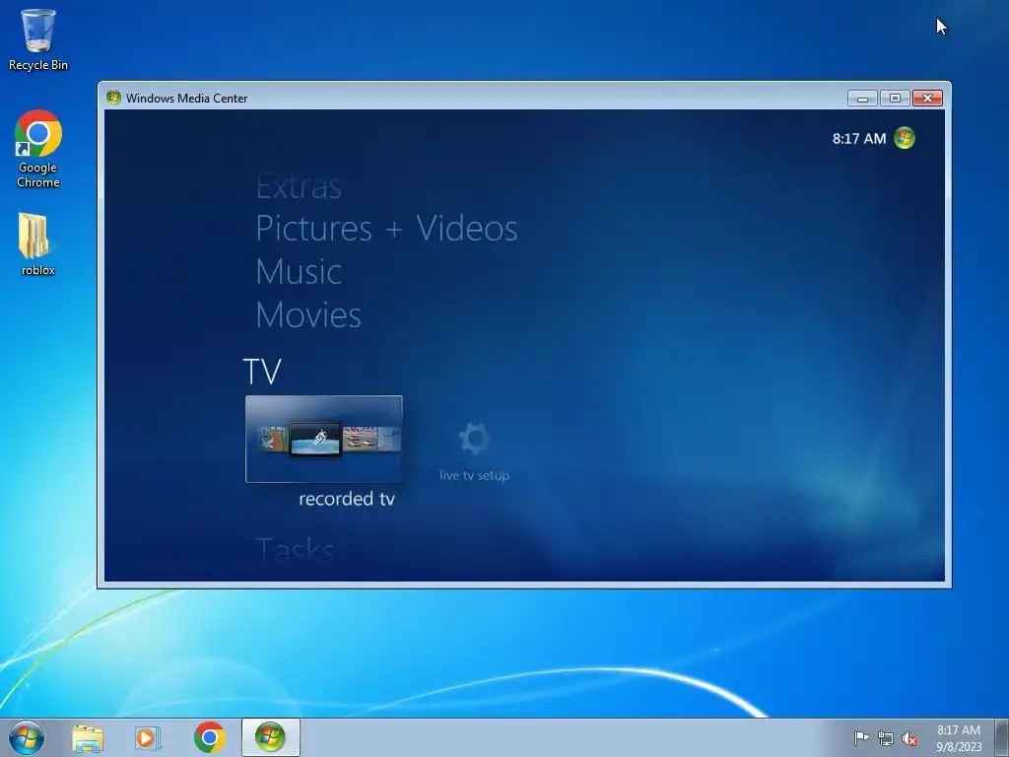Viewport: 1009px width, 757px height.
Task: Open Windows Explorer from the taskbar
Action: [88, 737]
